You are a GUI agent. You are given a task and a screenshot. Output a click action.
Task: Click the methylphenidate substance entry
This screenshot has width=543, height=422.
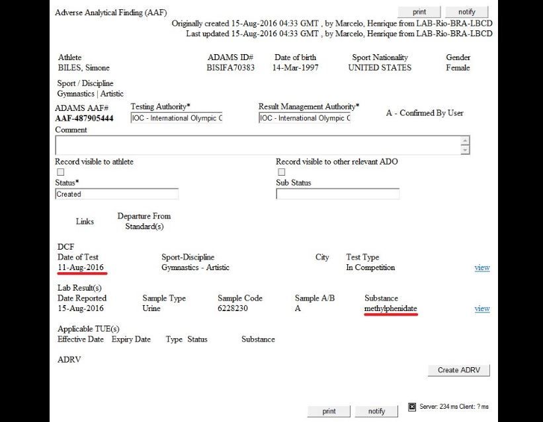(x=390, y=308)
